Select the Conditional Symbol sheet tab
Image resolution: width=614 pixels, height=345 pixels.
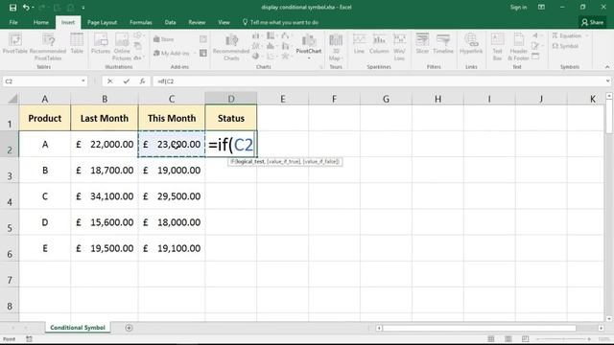pos(78,328)
